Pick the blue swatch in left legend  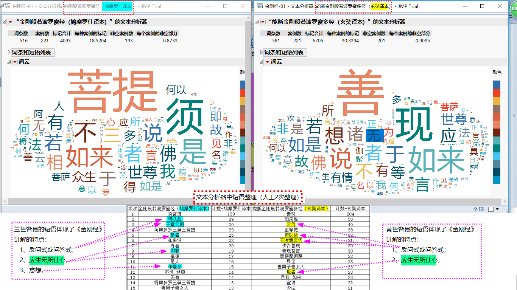tap(243, 85)
